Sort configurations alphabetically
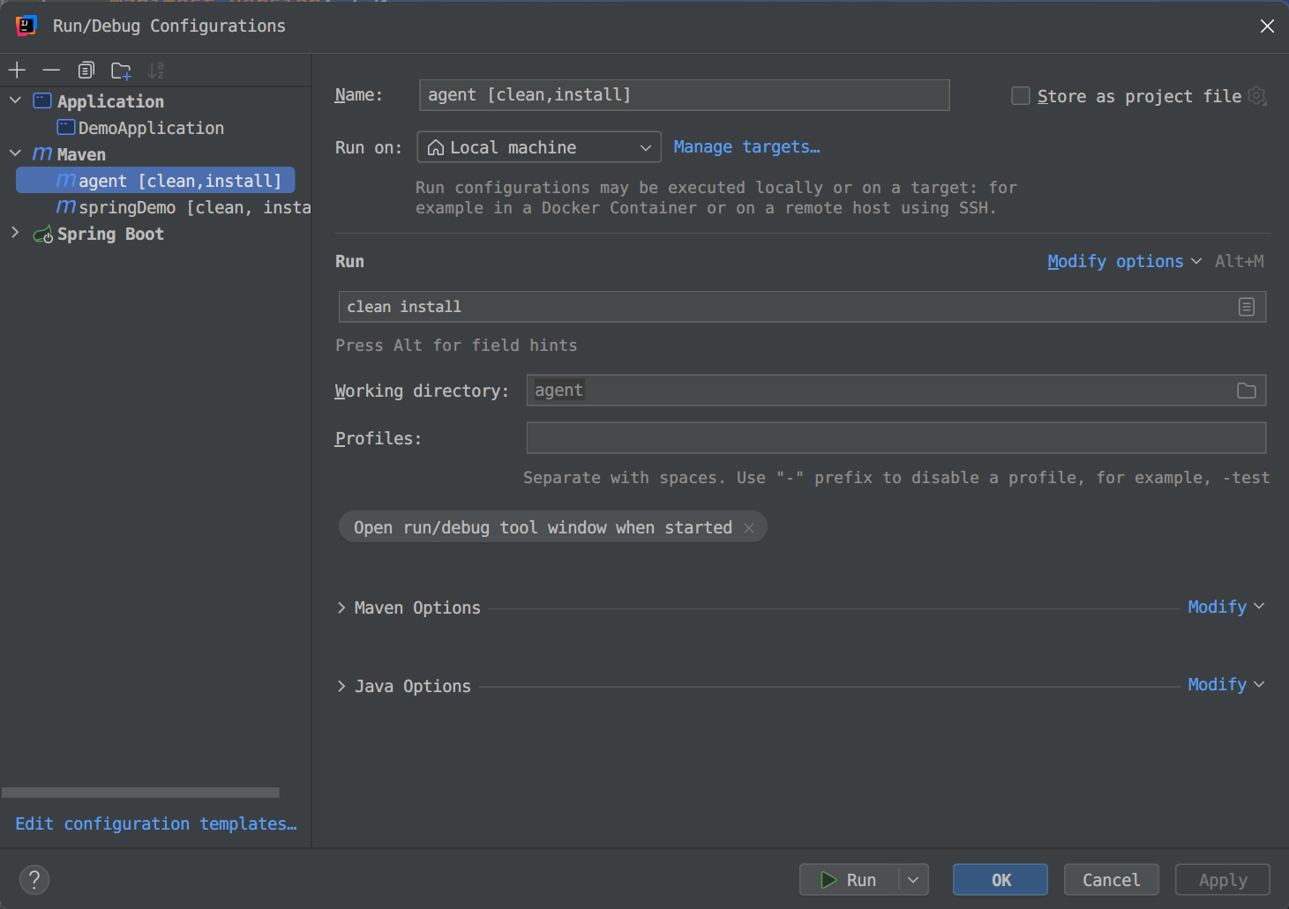The width and height of the screenshot is (1289, 909). coord(156,71)
